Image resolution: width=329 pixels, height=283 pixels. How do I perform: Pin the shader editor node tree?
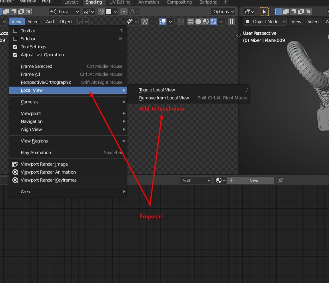pos(281,180)
